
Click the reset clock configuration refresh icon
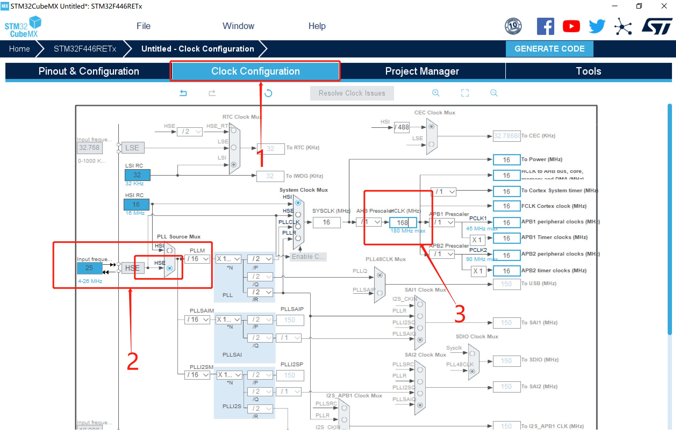coord(268,93)
